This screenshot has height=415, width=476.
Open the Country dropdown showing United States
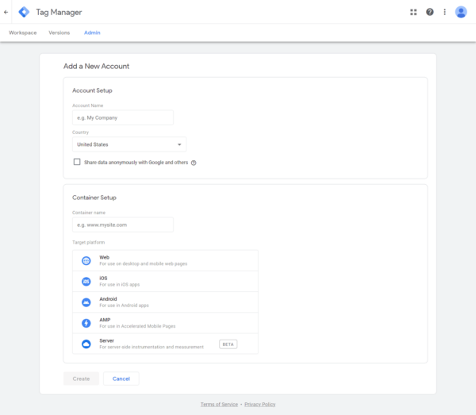point(129,144)
